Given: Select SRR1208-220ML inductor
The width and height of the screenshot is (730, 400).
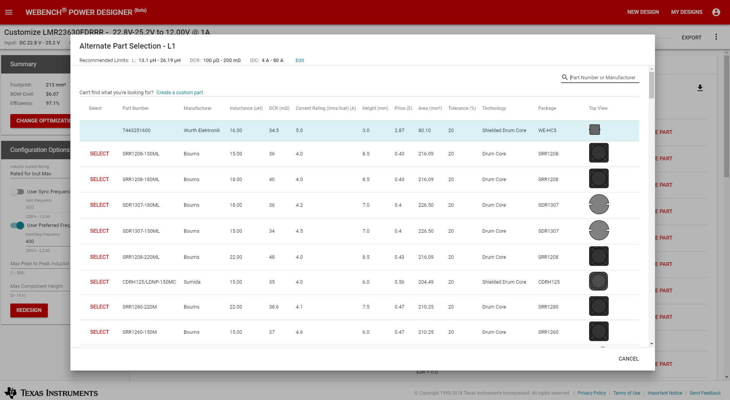Looking at the screenshot, I should pyautogui.click(x=100, y=257).
